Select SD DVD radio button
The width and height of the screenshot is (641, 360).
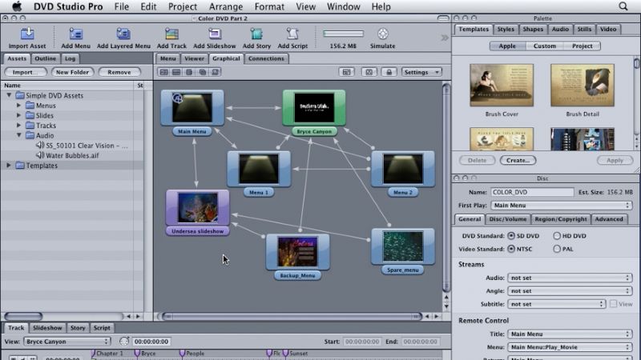click(x=511, y=236)
